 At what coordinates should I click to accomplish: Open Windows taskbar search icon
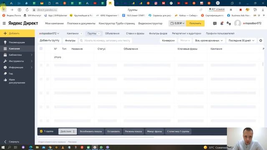point(9,147)
